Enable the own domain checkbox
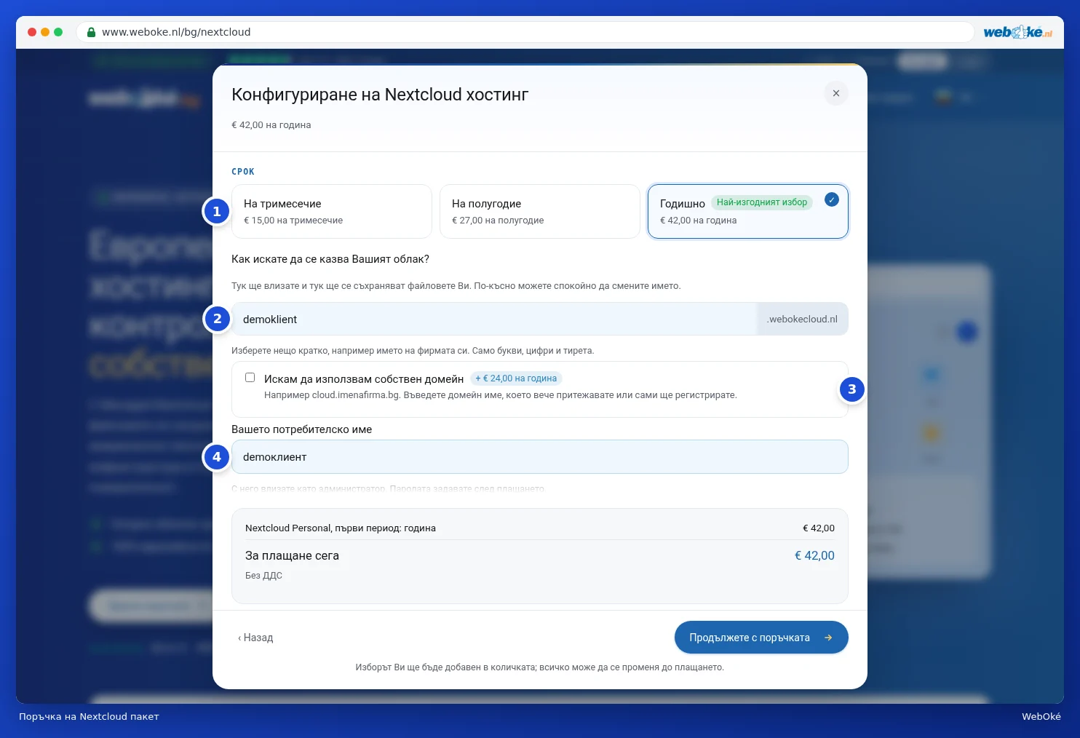The image size is (1080, 738). (250, 378)
